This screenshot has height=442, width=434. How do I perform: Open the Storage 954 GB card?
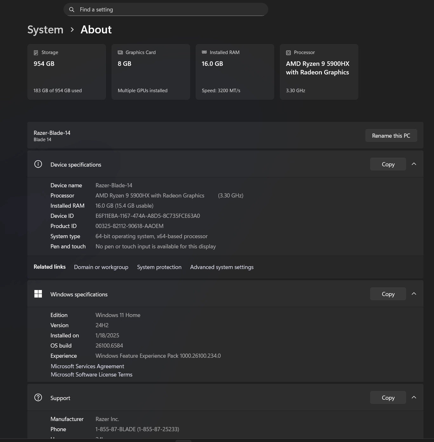click(67, 72)
